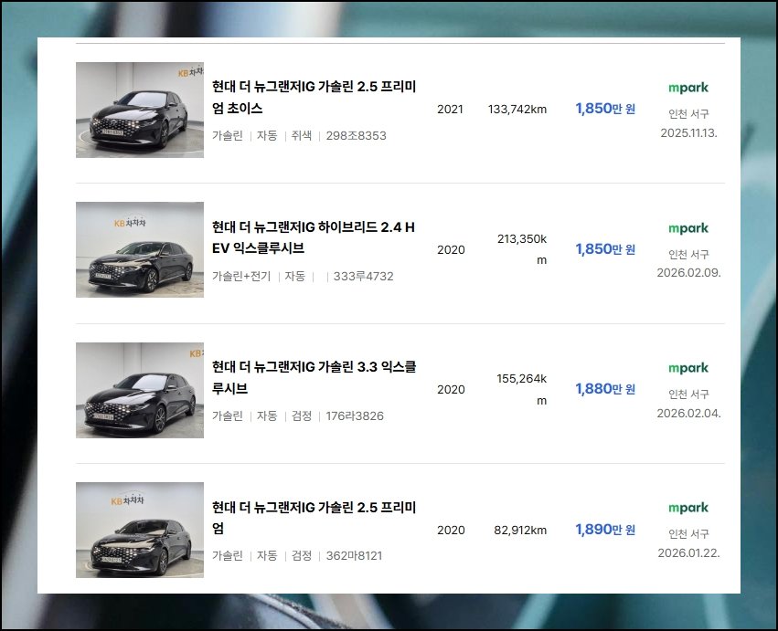The image size is (778, 631).
Task: Select fuel type 가솔린+전기
Action: tap(241, 276)
